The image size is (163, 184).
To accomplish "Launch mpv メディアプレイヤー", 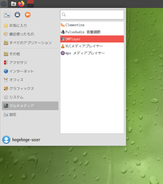I will 92,53.
